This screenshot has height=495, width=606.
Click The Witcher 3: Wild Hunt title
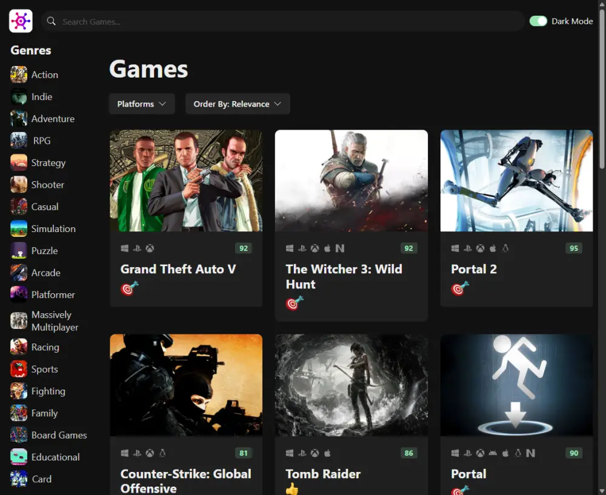pyautogui.click(x=344, y=277)
